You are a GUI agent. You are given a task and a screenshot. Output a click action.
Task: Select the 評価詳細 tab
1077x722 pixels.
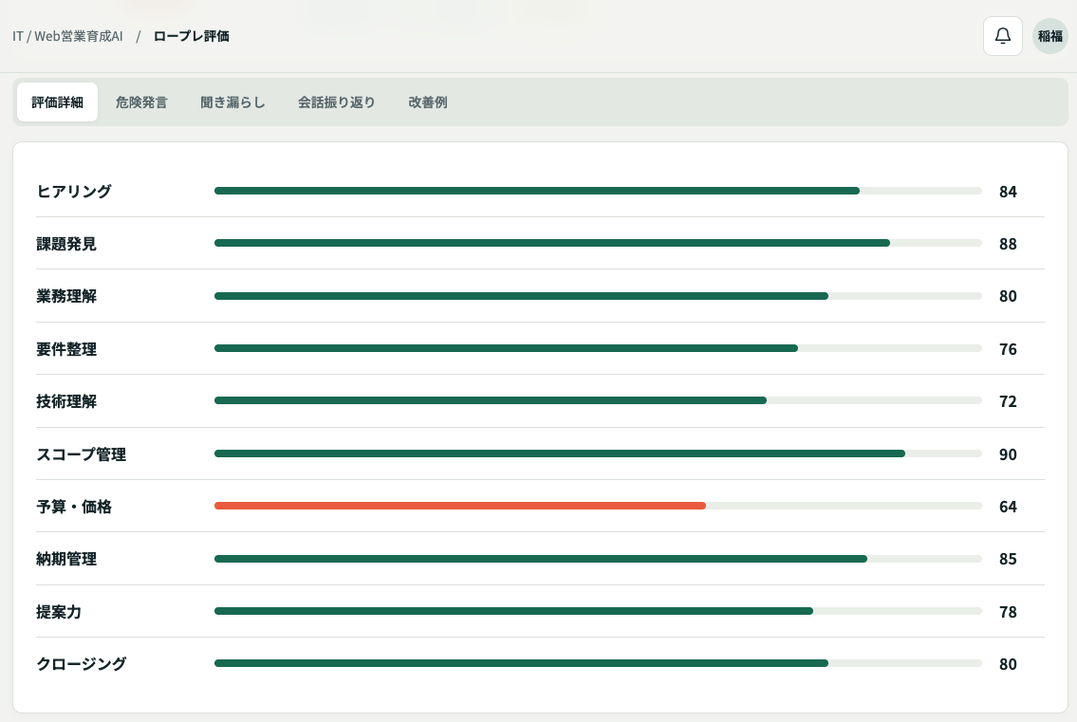point(57,102)
